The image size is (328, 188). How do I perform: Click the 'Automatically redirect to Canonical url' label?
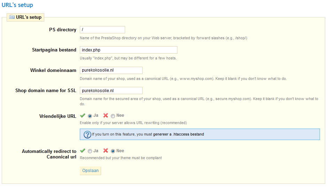pyautogui.click(x=49, y=154)
